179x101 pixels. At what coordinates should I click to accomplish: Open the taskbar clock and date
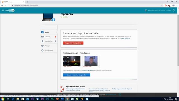point(170,99)
